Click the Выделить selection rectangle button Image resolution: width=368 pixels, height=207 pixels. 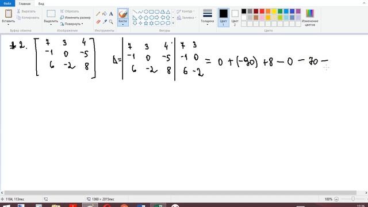pos(51,14)
